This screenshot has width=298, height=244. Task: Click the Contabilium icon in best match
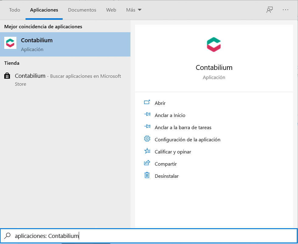point(10,43)
